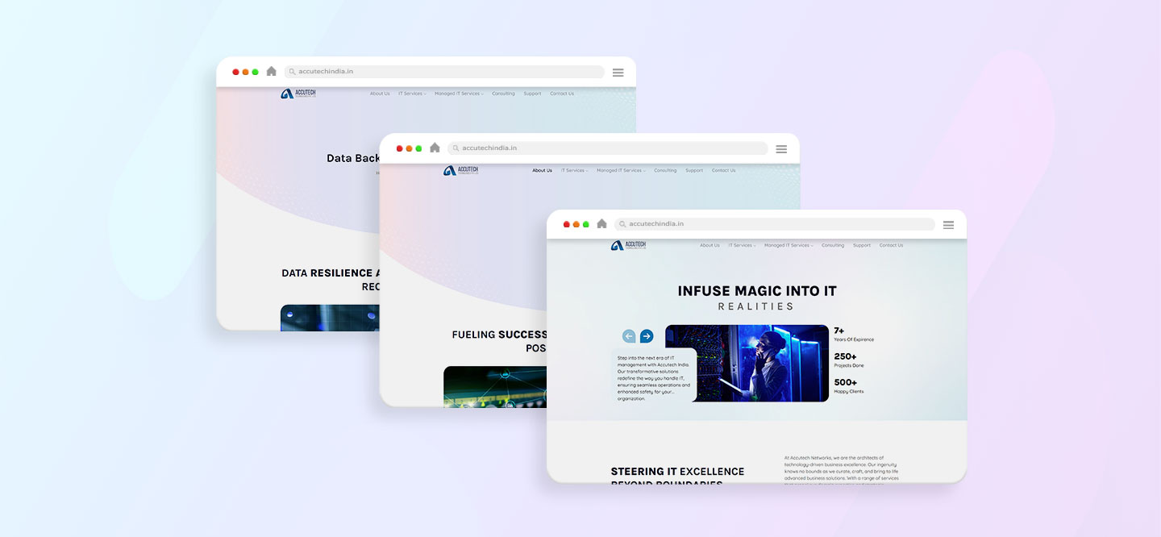The image size is (1161, 537).
Task: Expand IT Services dropdown in the front window
Action: pyautogui.click(x=742, y=245)
